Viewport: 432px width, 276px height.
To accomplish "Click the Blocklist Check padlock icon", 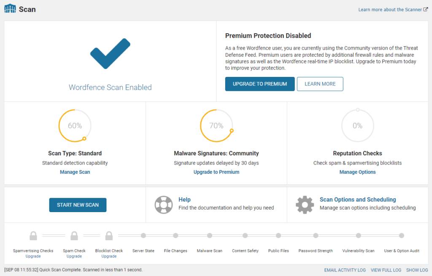I will click(x=109, y=236).
